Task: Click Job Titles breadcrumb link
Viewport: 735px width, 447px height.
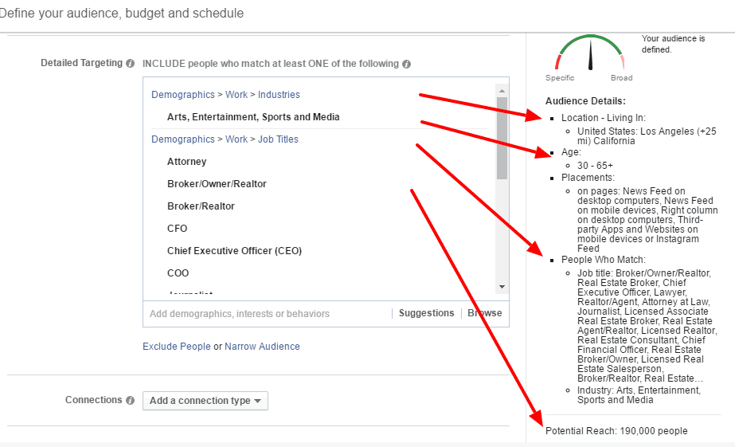Action: [x=278, y=139]
